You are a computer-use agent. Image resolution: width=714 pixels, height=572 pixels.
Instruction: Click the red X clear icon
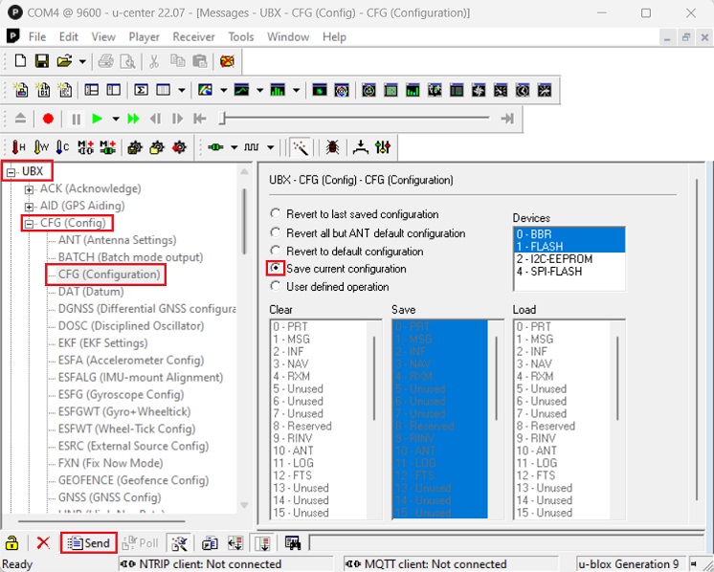[43, 543]
